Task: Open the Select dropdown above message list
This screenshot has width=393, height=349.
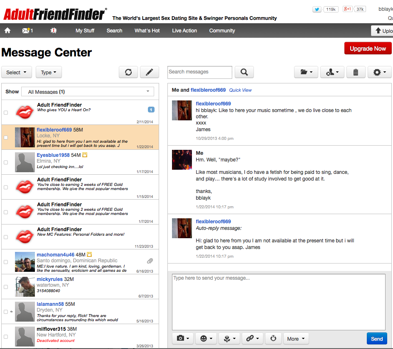Action: pyautogui.click(x=16, y=72)
